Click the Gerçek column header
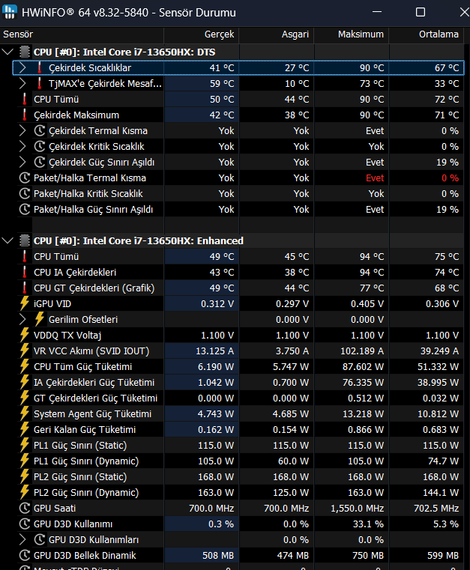 pos(201,34)
